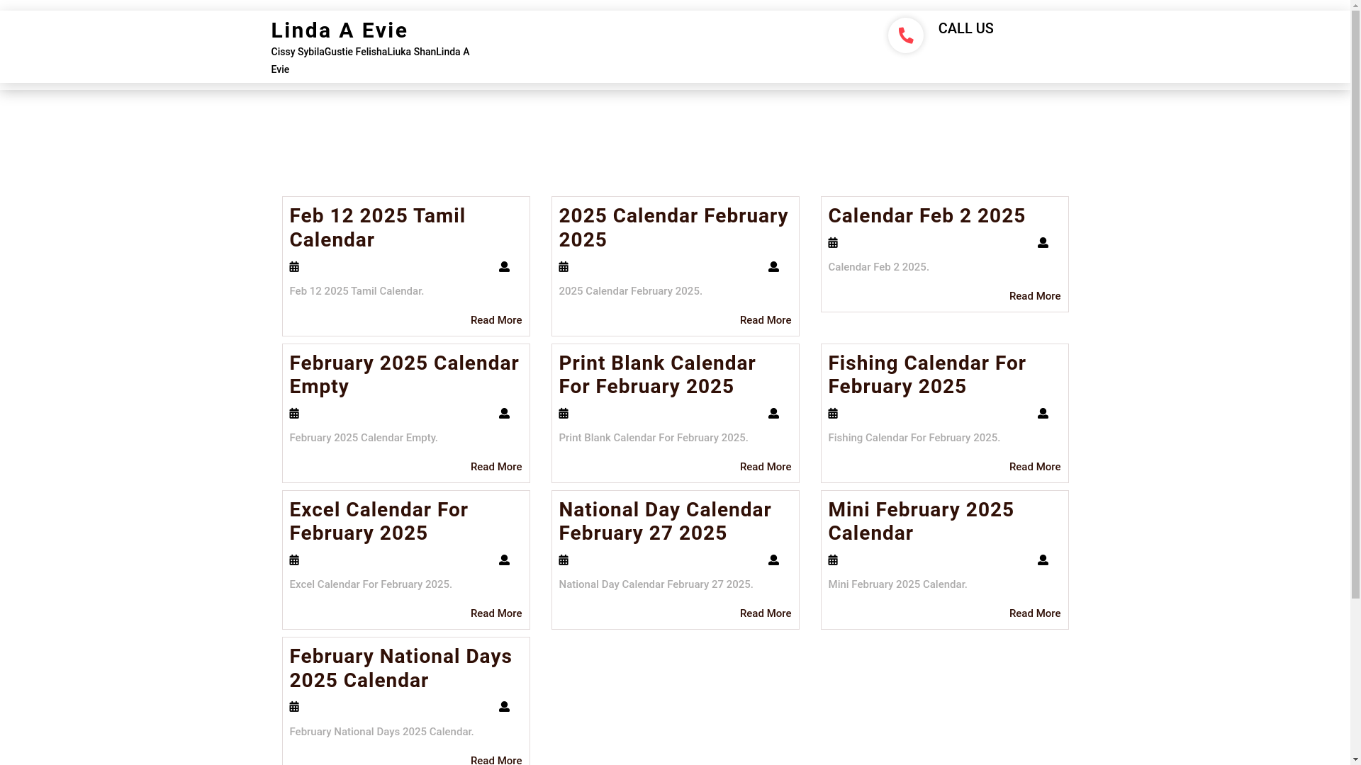Screen dimensions: 1361x765
Task: Open the Feb 12 2025 Tamil Calendar heading
Action: pyautogui.click(x=377, y=227)
